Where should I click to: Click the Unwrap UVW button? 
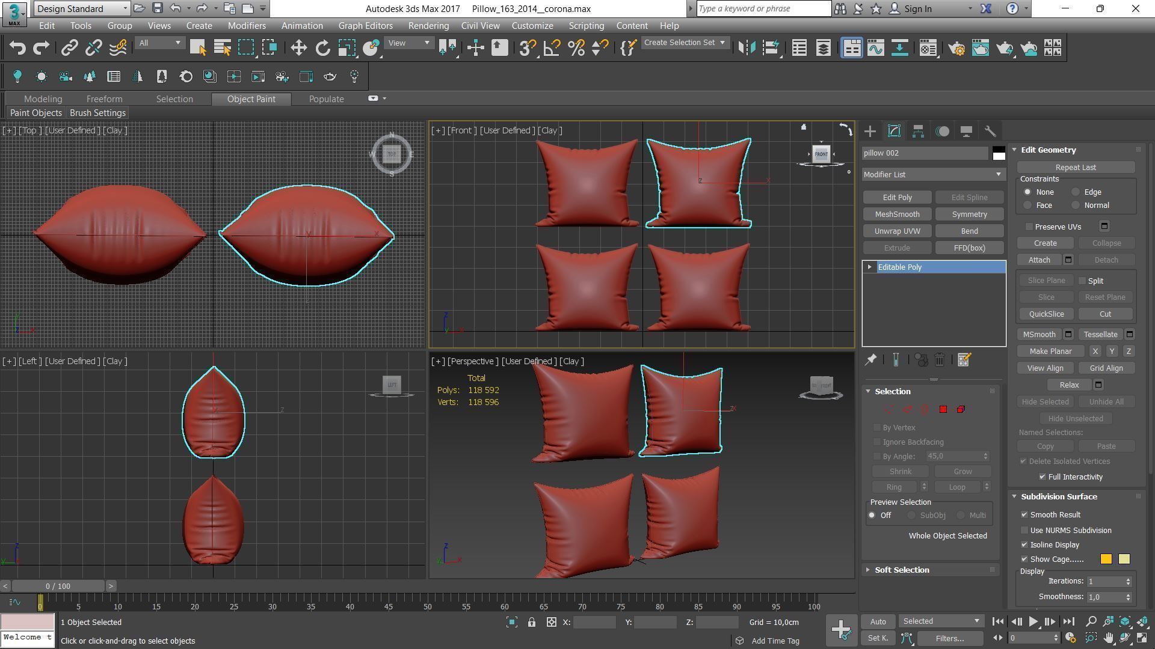pos(897,231)
